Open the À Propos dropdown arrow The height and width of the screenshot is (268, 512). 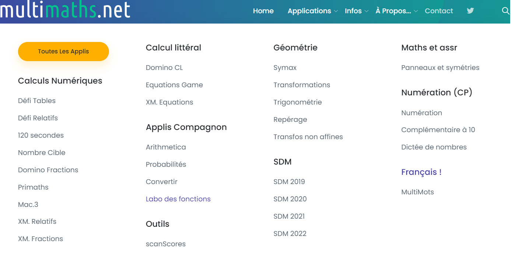(x=416, y=11)
